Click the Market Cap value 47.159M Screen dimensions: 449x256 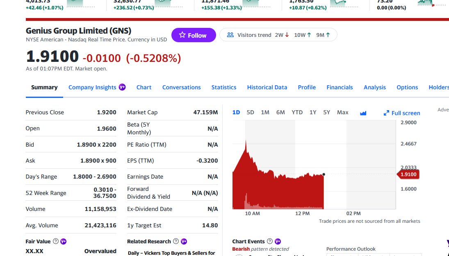coord(205,112)
